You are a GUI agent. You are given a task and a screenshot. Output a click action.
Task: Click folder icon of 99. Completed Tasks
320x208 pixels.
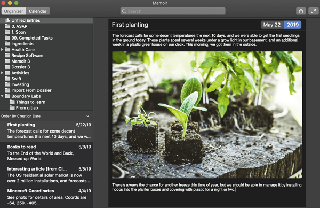click(7, 38)
